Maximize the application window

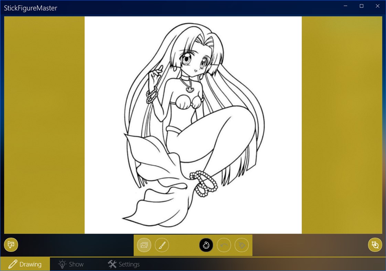pyautogui.click(x=361, y=6)
